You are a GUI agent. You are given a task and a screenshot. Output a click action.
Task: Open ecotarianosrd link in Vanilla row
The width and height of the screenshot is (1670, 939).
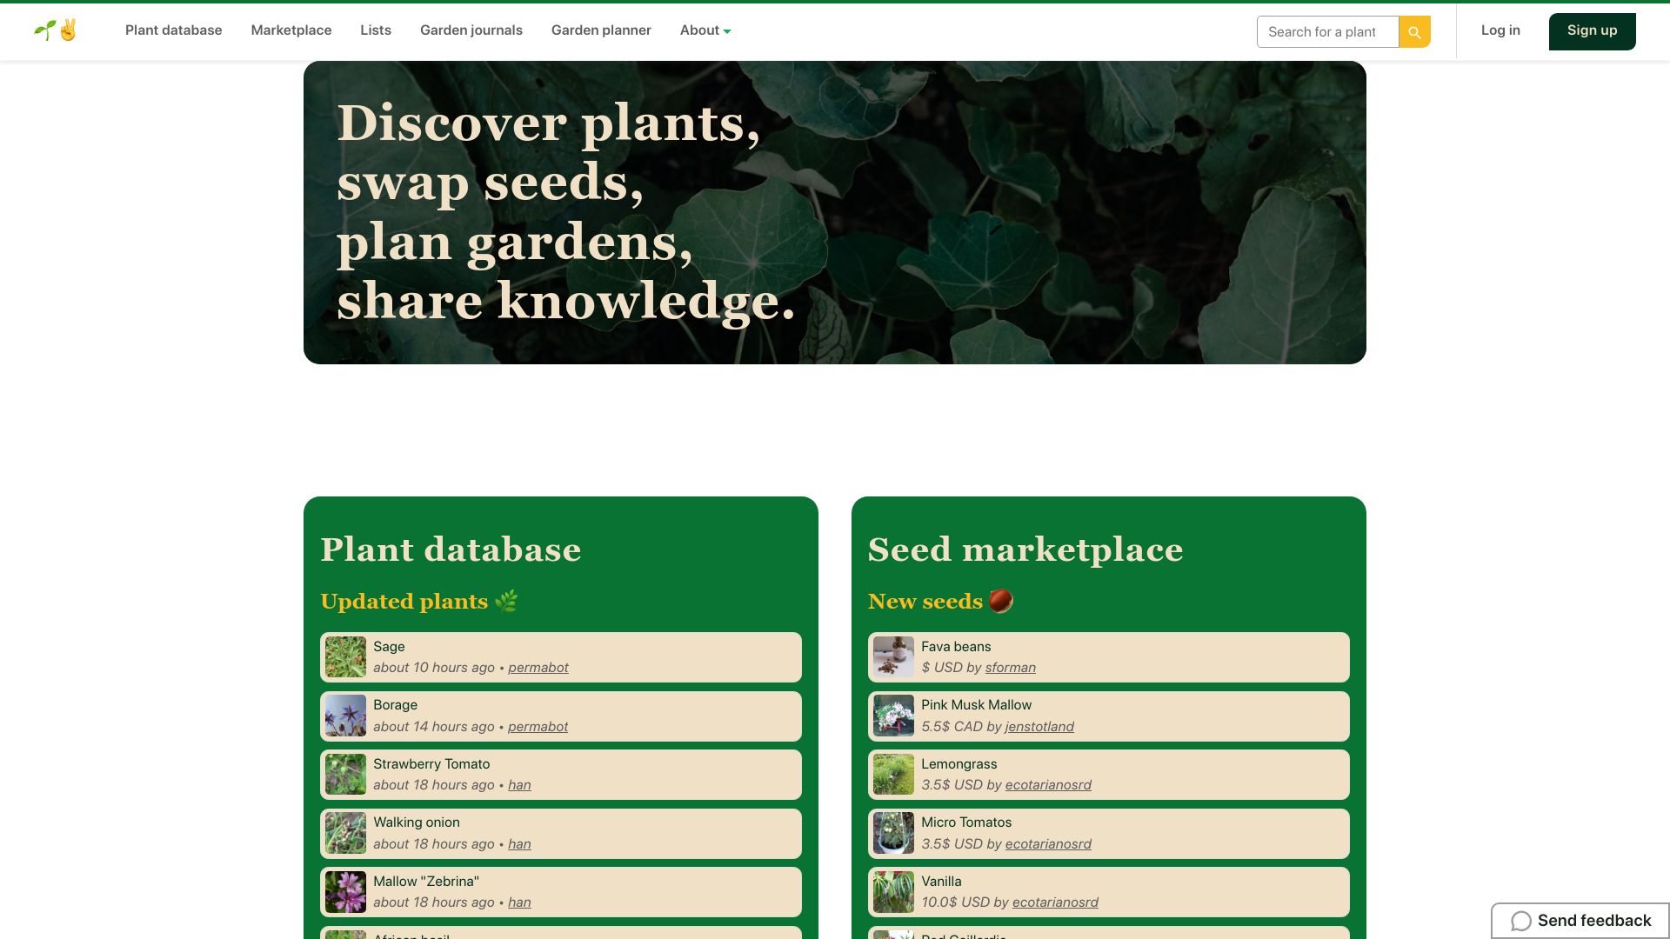coord(1055,902)
